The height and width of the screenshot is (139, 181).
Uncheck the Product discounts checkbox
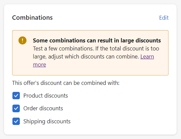tap(16, 96)
